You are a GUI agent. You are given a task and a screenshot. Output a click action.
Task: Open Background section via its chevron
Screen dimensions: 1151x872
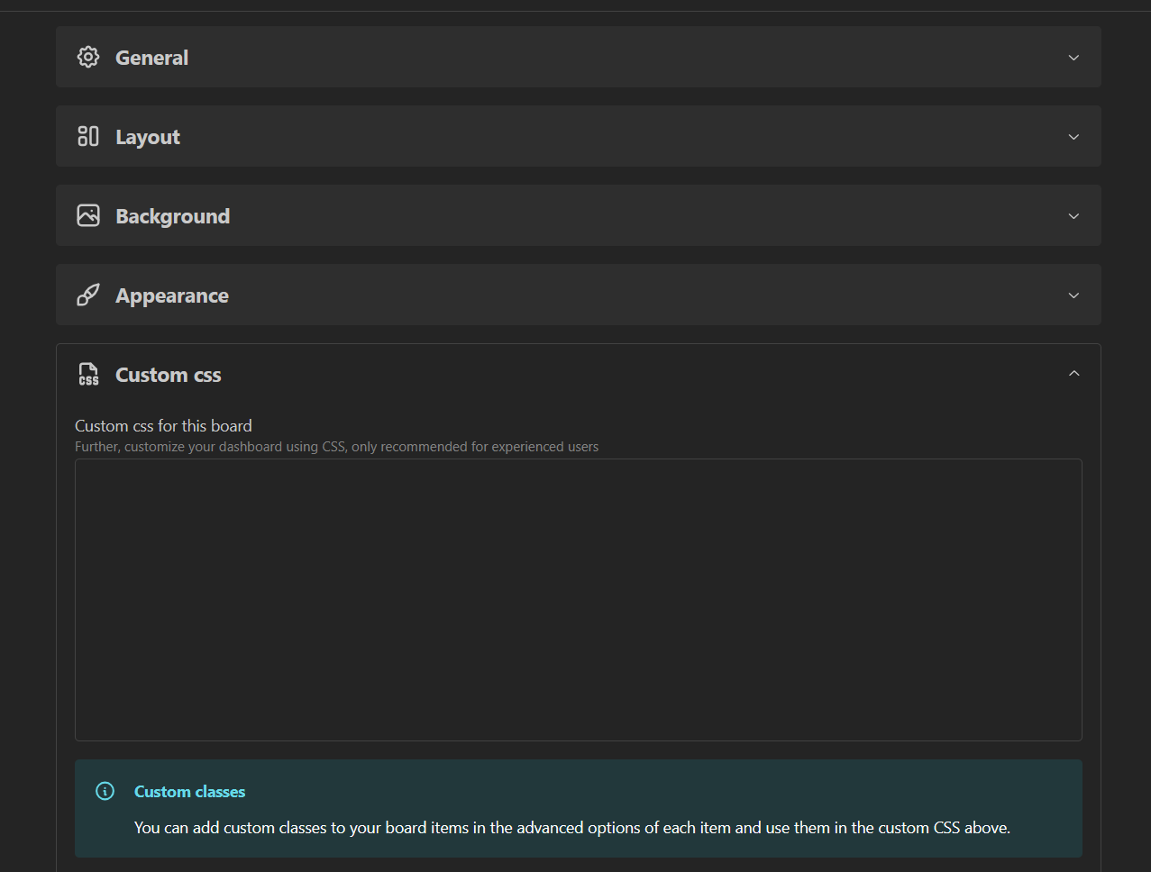point(1073,216)
